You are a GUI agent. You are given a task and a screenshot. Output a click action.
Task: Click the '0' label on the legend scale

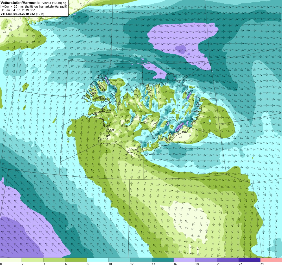point(1,264)
